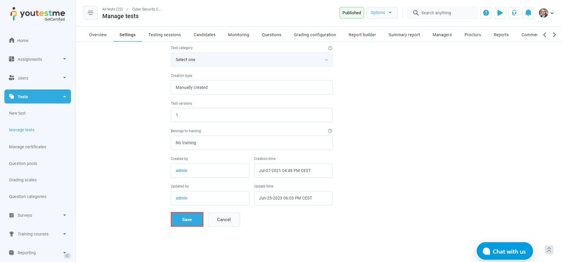Click the Save button
Image resolution: width=562 pixels, height=262 pixels.
[187, 220]
